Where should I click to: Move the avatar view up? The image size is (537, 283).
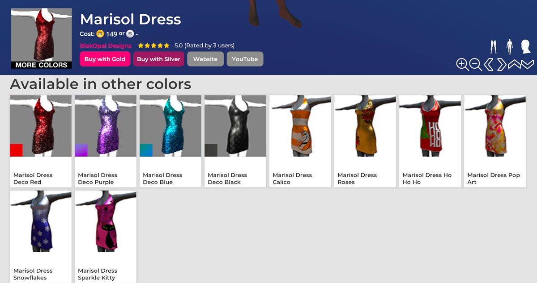tap(515, 65)
